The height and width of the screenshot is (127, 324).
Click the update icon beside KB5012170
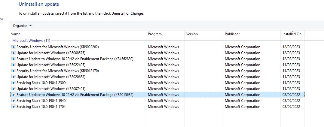coord(14,71)
